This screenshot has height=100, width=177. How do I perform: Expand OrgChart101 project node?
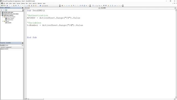(x=1, y=14)
